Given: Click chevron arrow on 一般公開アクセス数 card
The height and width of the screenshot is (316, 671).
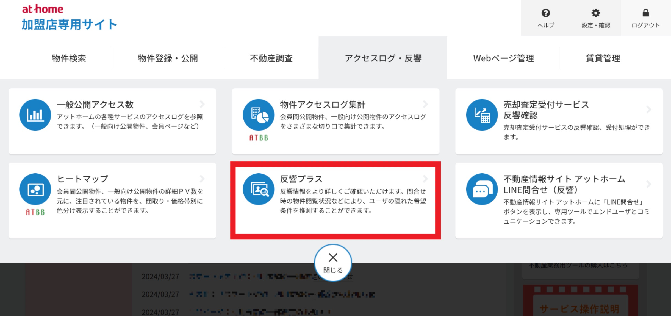Looking at the screenshot, I should (x=202, y=104).
